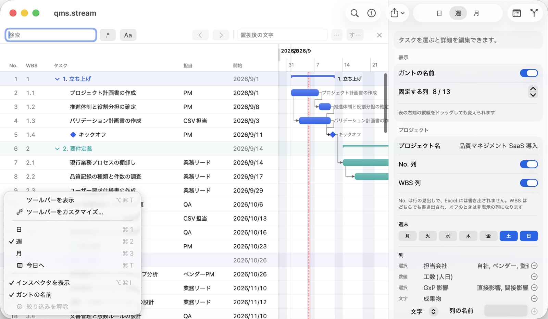The width and height of the screenshot is (548, 319).
Task: Click the タスク column header
Action: 61,65
